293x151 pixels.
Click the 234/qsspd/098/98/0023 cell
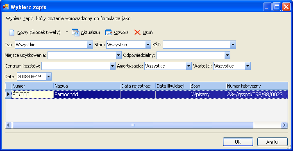(257, 95)
